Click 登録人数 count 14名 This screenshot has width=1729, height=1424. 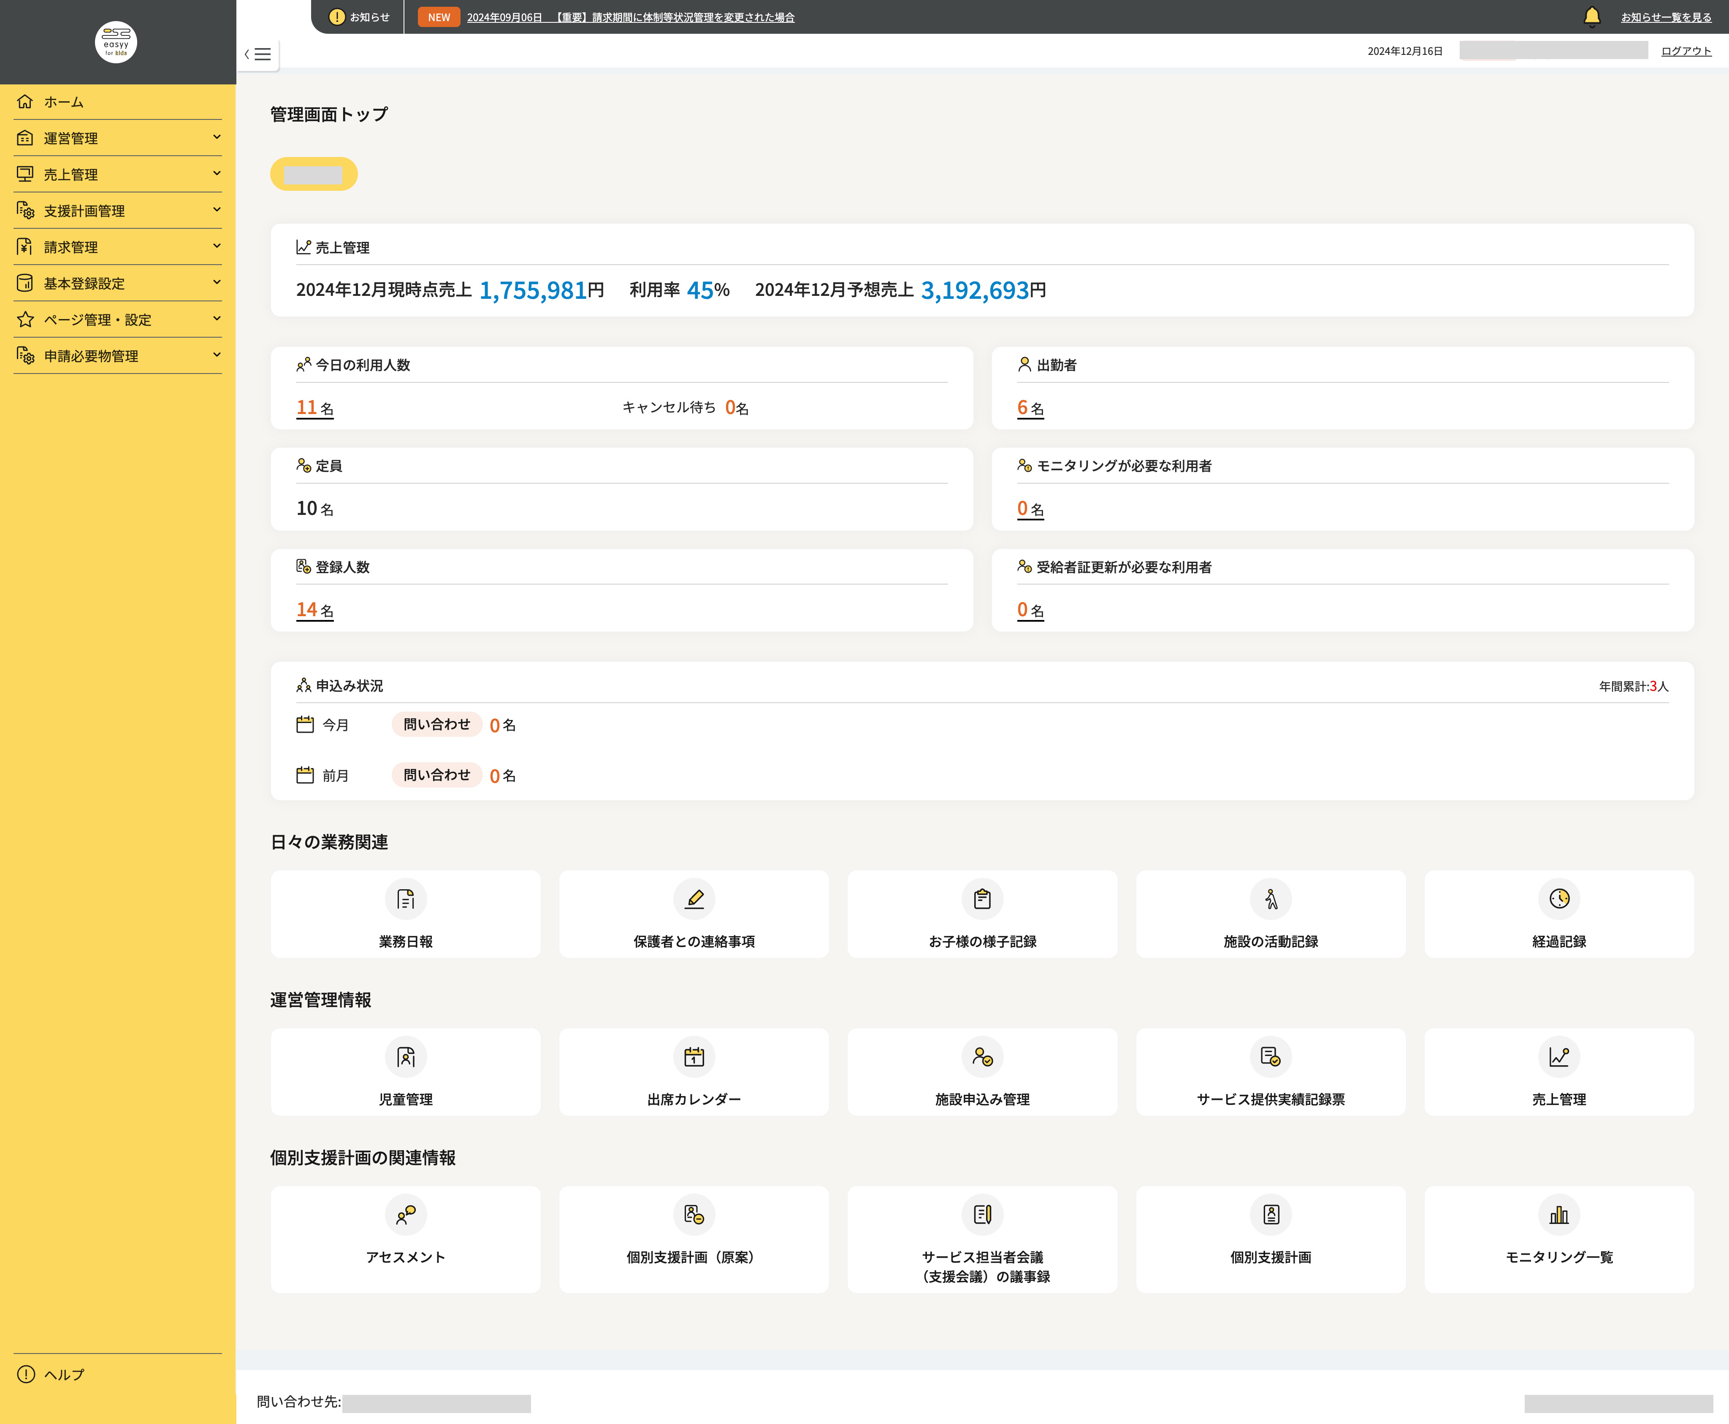tap(315, 609)
